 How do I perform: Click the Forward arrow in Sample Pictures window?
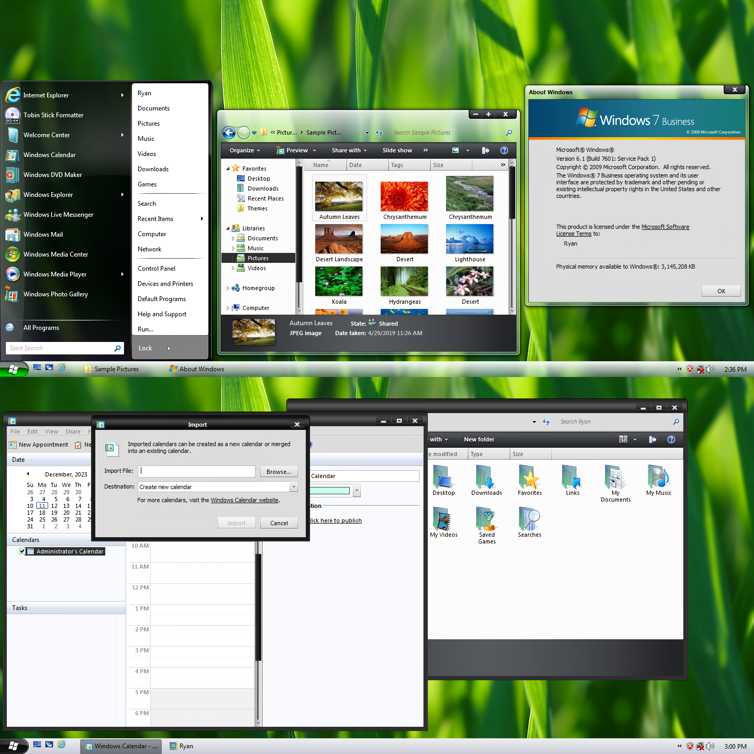pos(243,133)
